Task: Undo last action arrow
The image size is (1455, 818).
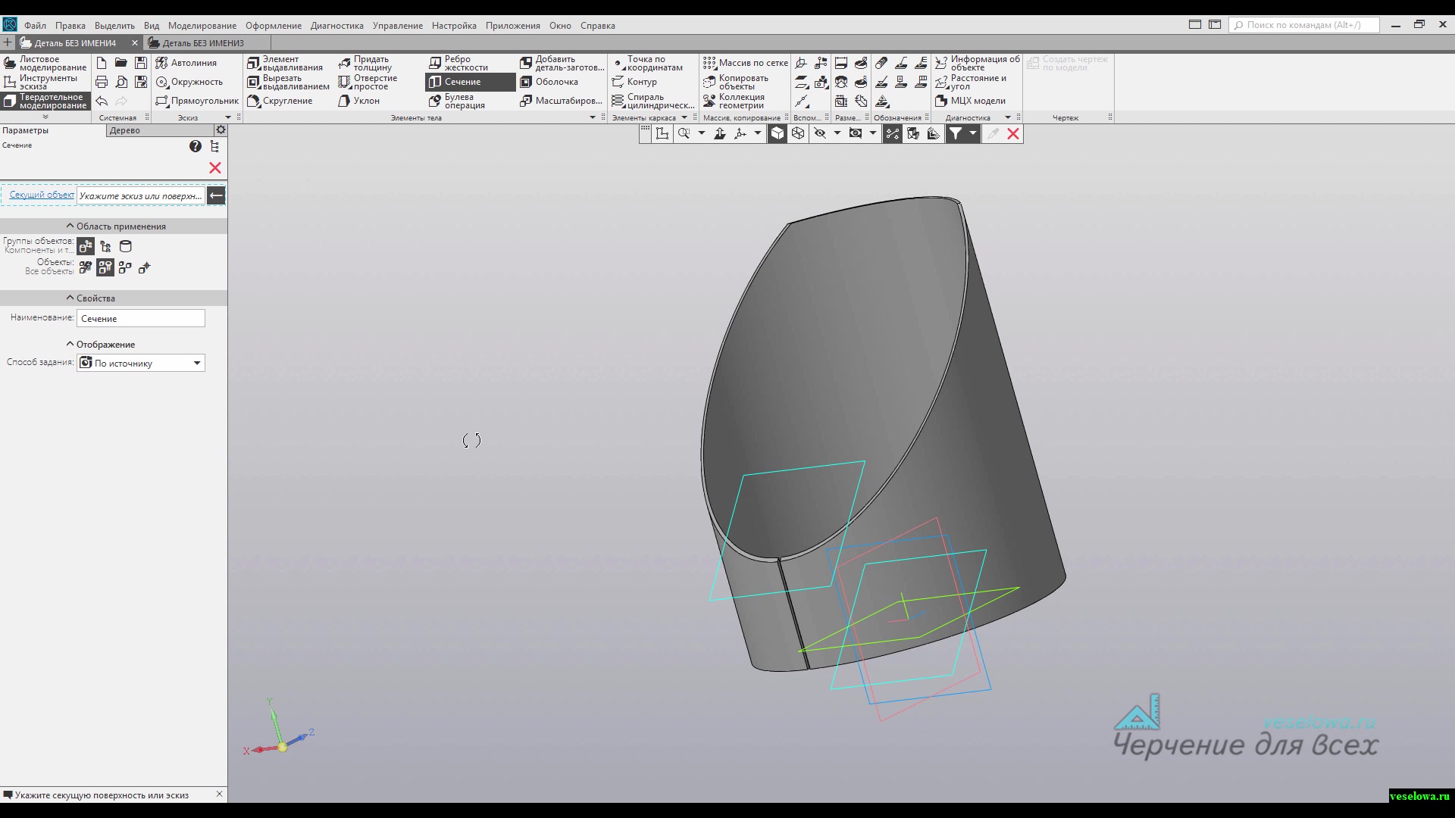Action: tap(102, 101)
